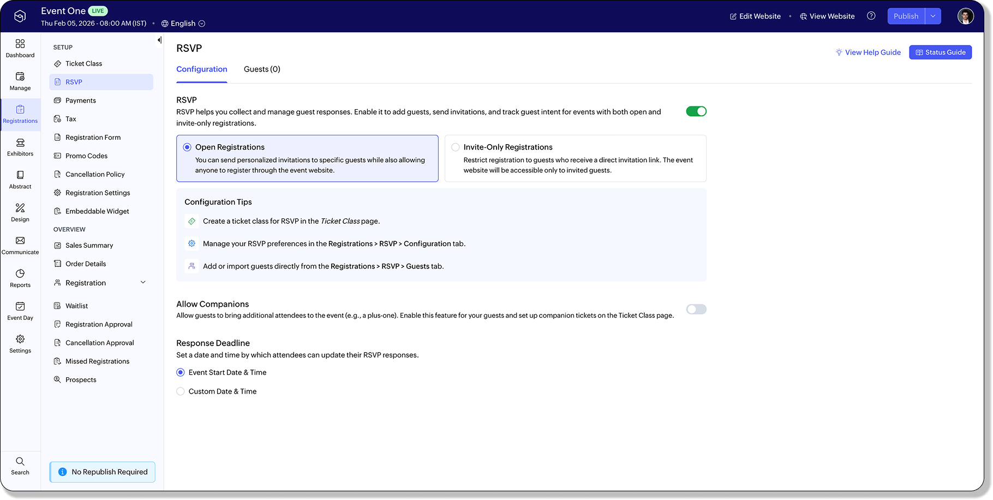Open the Exhibitors section icon
993x500 pixels.
point(20,142)
